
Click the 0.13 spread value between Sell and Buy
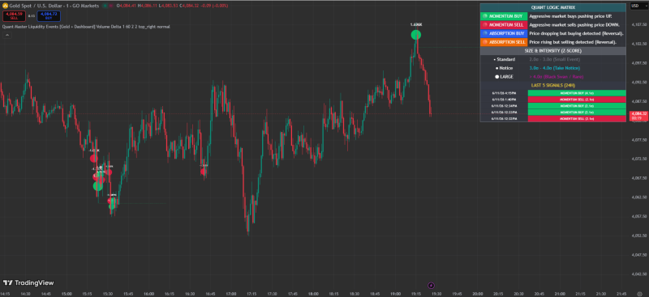click(x=32, y=16)
